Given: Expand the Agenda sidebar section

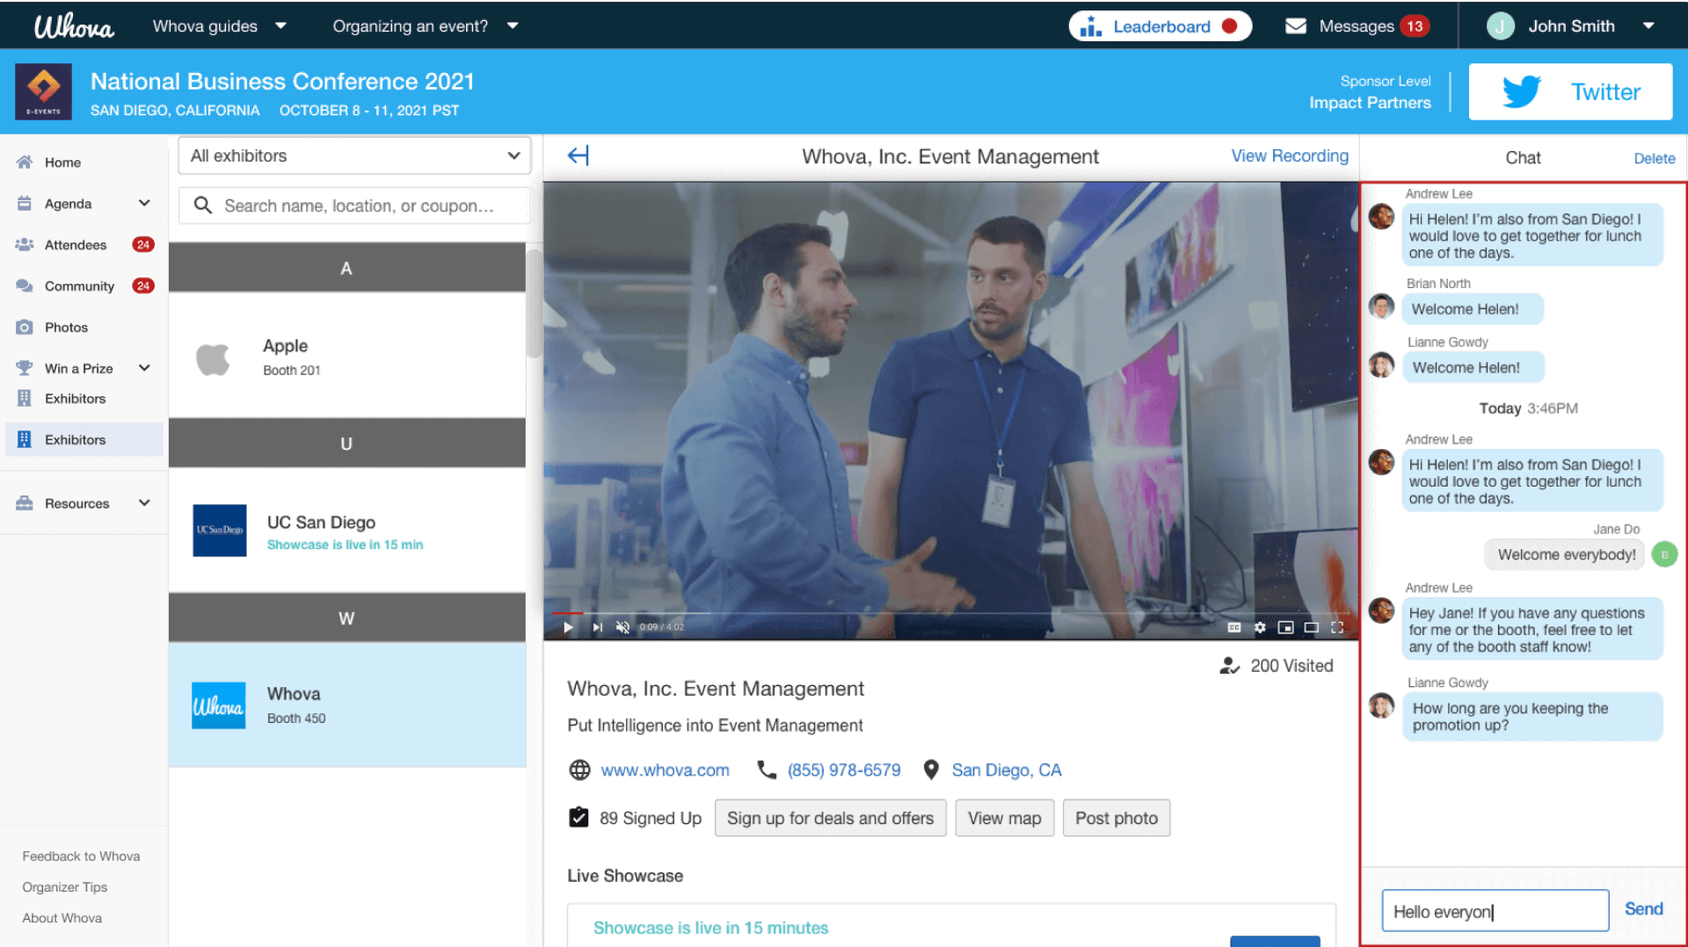Looking at the screenshot, I should coord(144,203).
